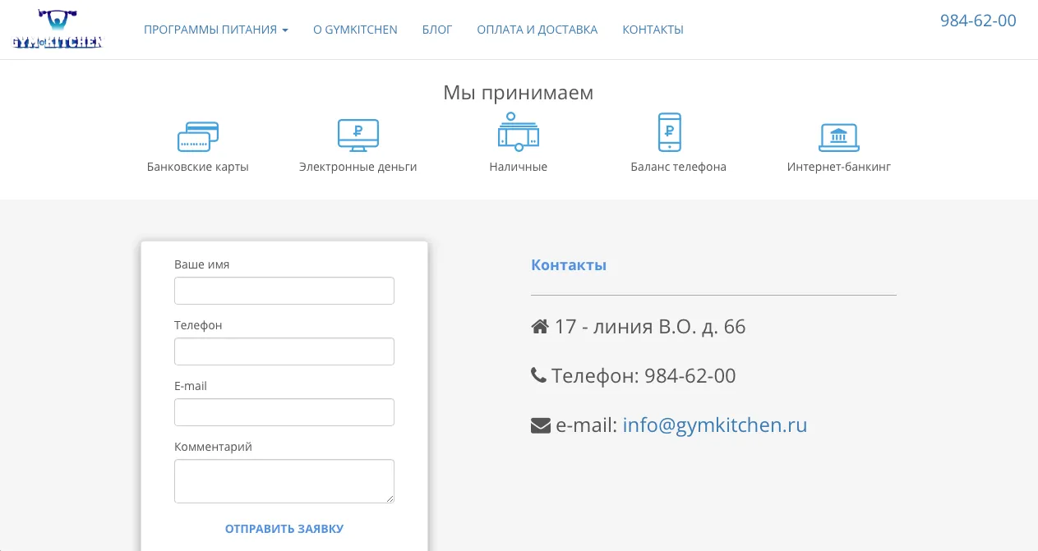Open the О GYMKITCHEN menu item

355,30
